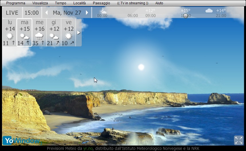Click the YoWindow logo
Image resolution: width=246 pixels, height=151 pixels.
tap(22, 141)
